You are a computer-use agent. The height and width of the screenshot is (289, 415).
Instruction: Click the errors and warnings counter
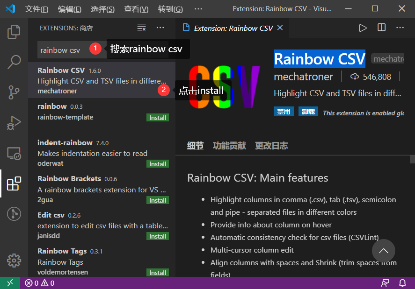point(39,282)
